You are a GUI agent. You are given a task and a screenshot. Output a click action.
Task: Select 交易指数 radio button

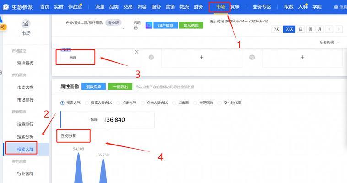[x=195, y=103]
